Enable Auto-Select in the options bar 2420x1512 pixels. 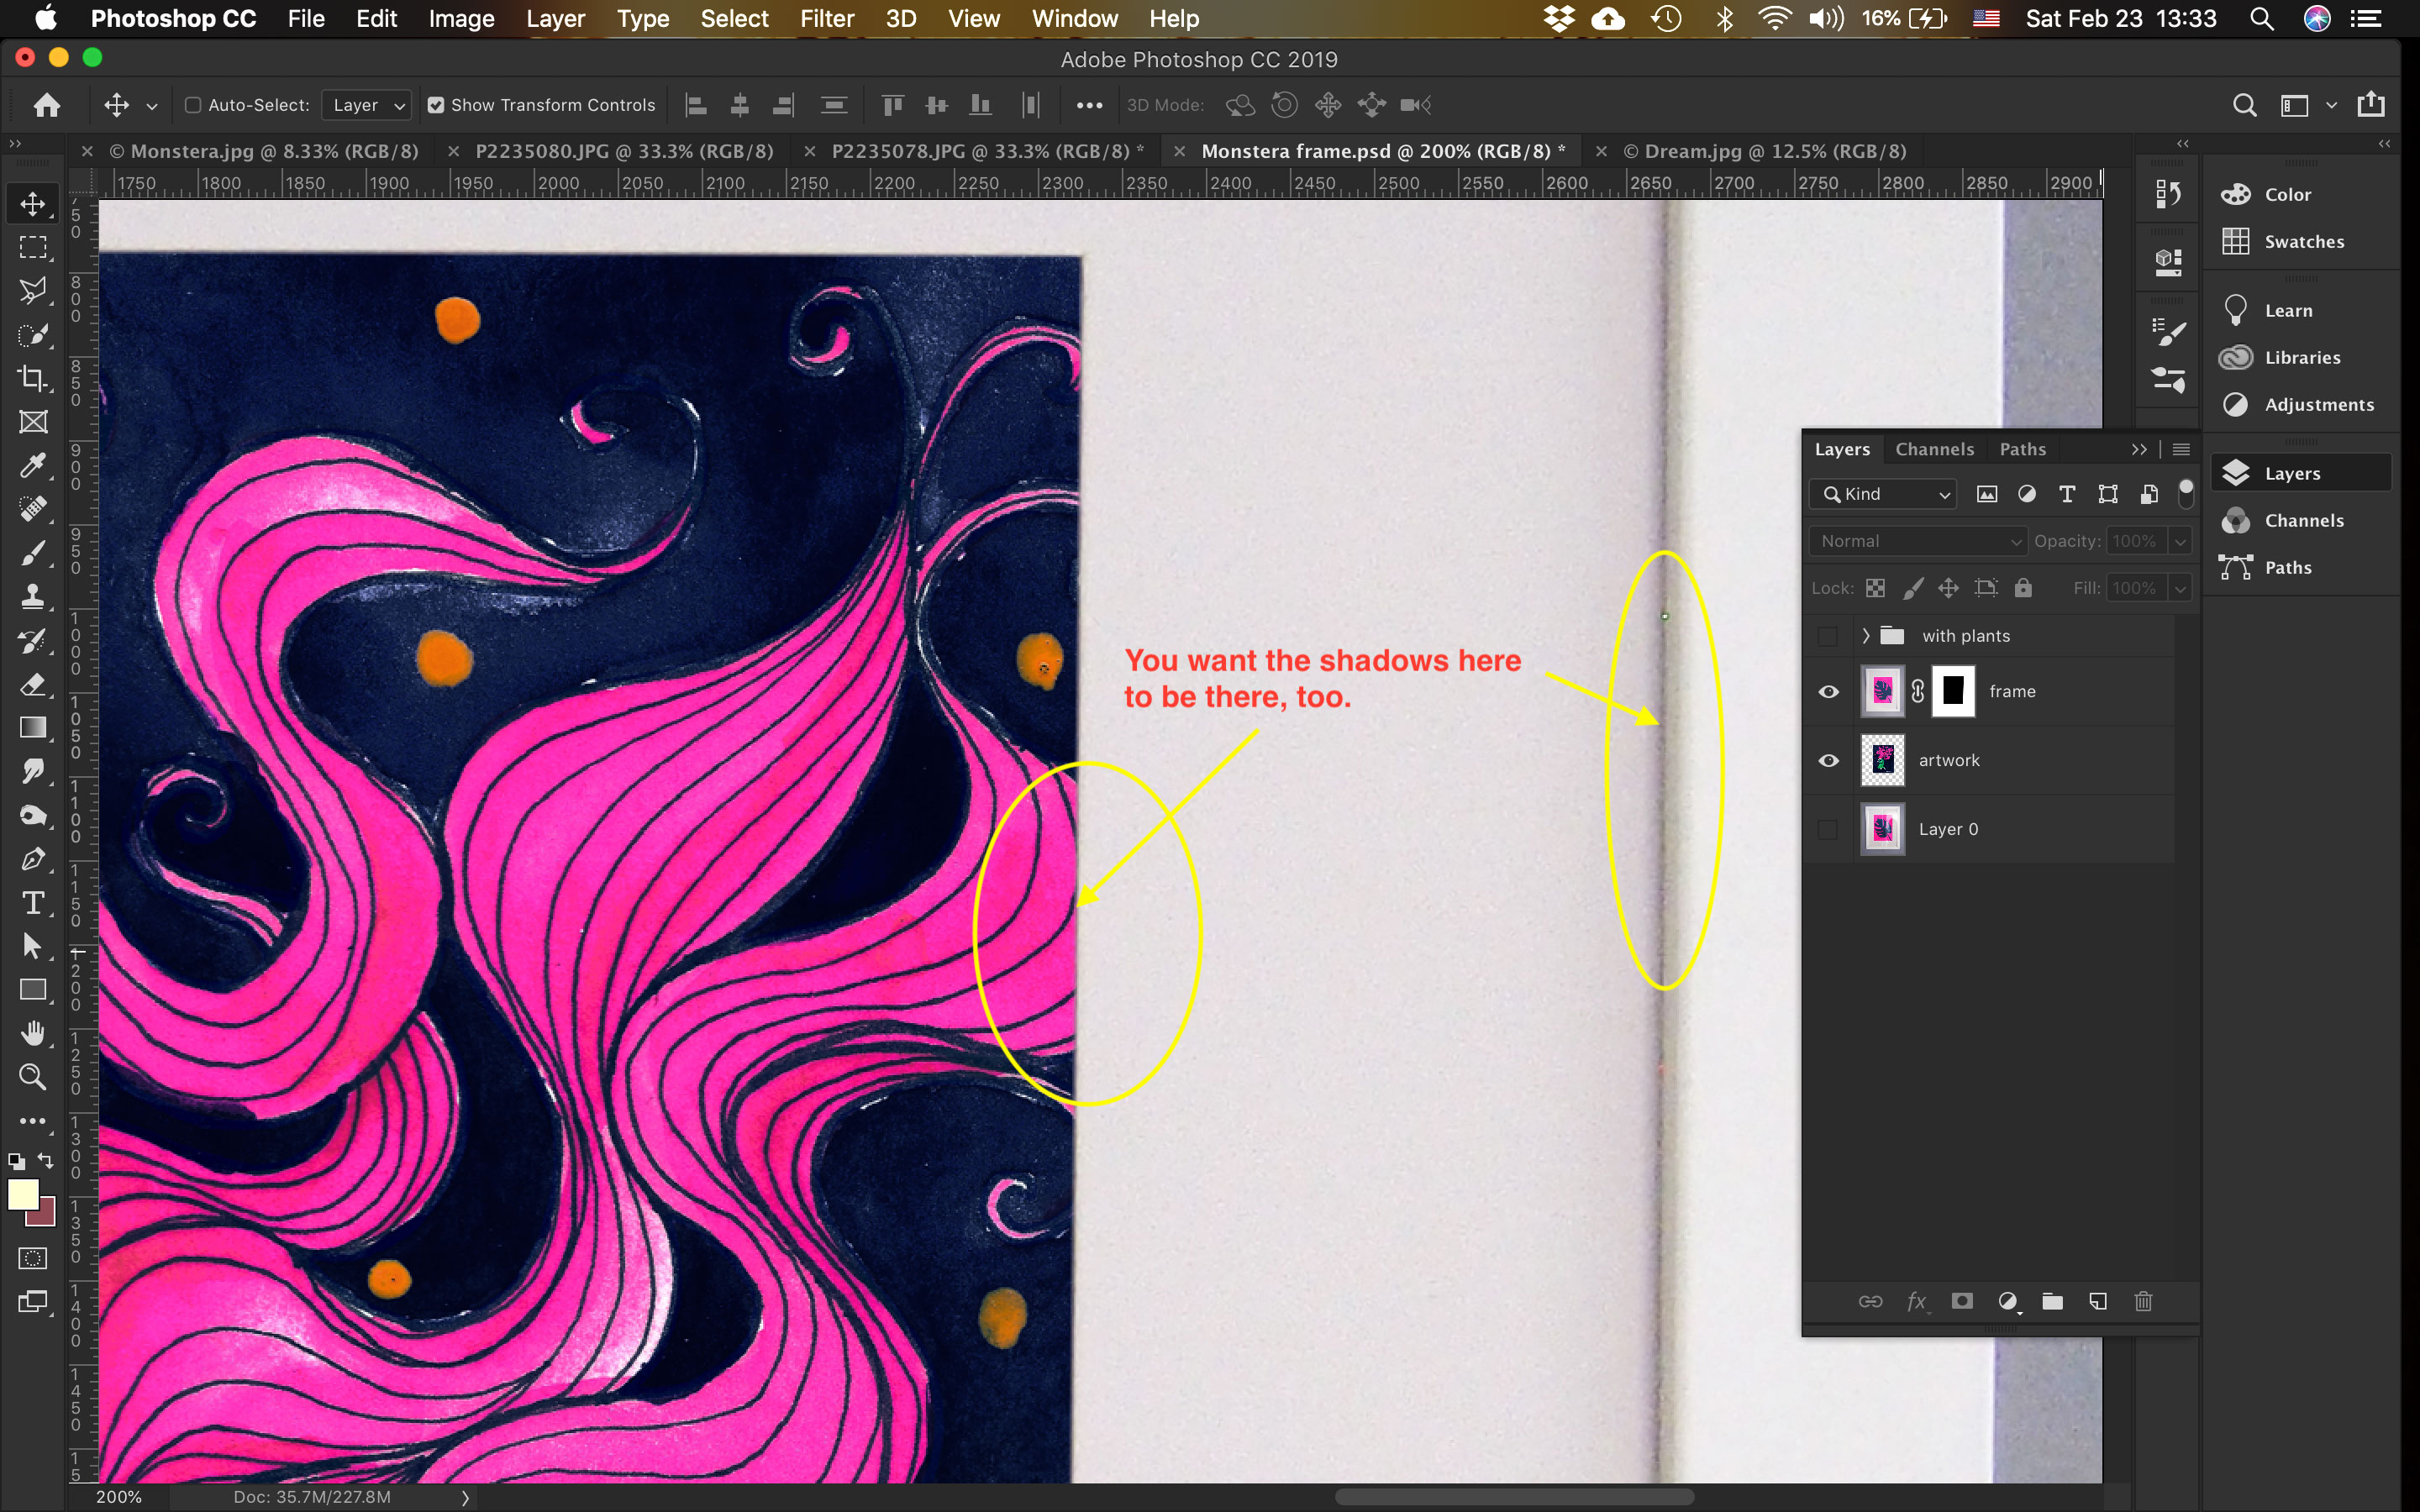click(193, 104)
